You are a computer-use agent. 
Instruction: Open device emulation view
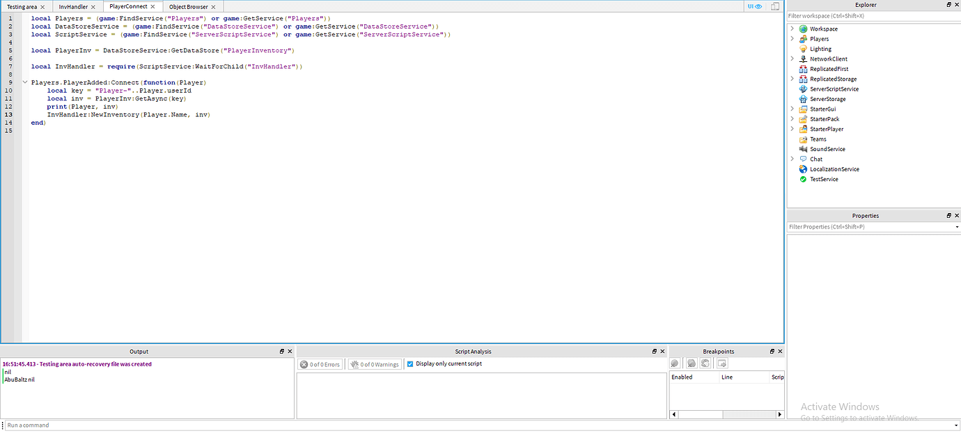(774, 6)
